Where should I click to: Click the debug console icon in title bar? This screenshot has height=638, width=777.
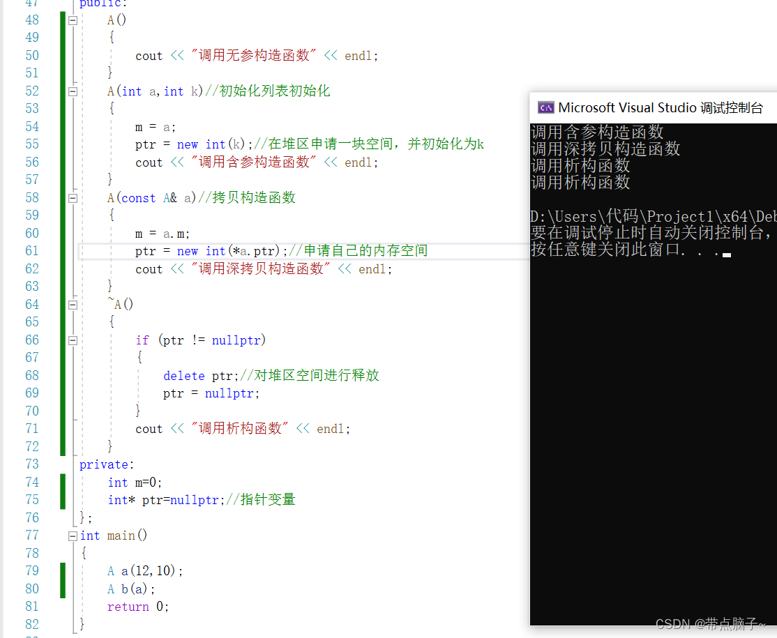[545, 107]
